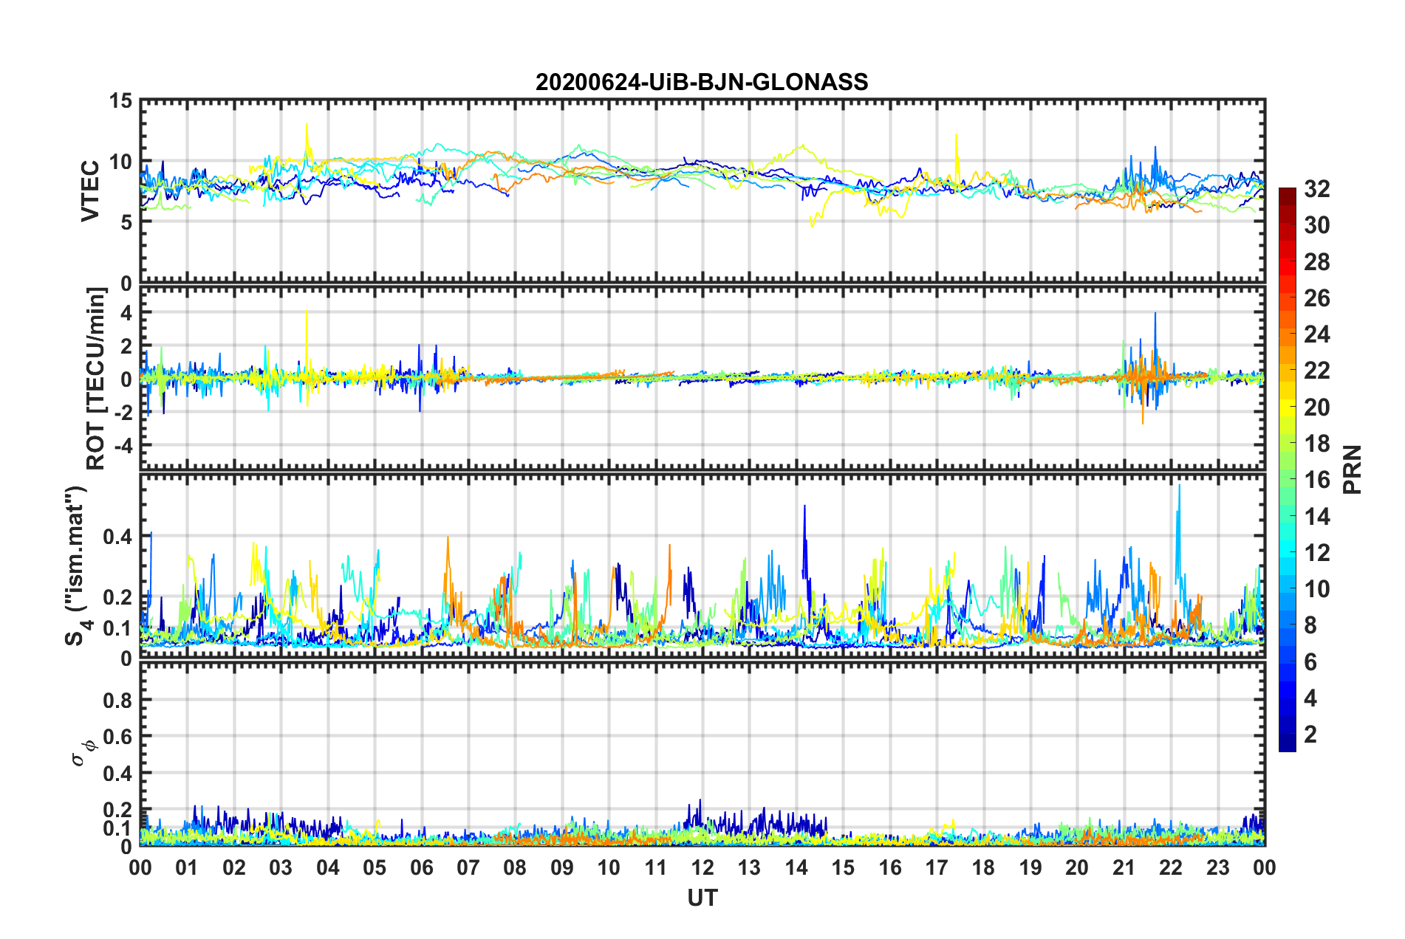Click colorbar tick label 2
Viewport: 1405px width, 939px height.
[1310, 734]
